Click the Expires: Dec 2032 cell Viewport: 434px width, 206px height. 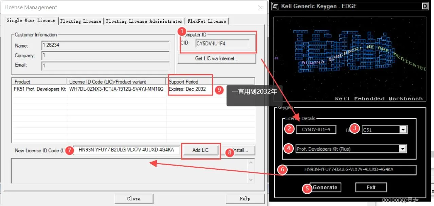pyautogui.click(x=187, y=89)
